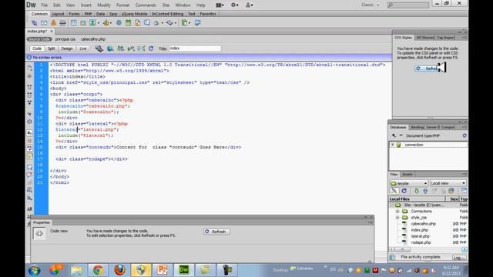The width and height of the screenshot is (493, 277).
Task: Refresh Design View icon next to Title
Action: coord(151,48)
